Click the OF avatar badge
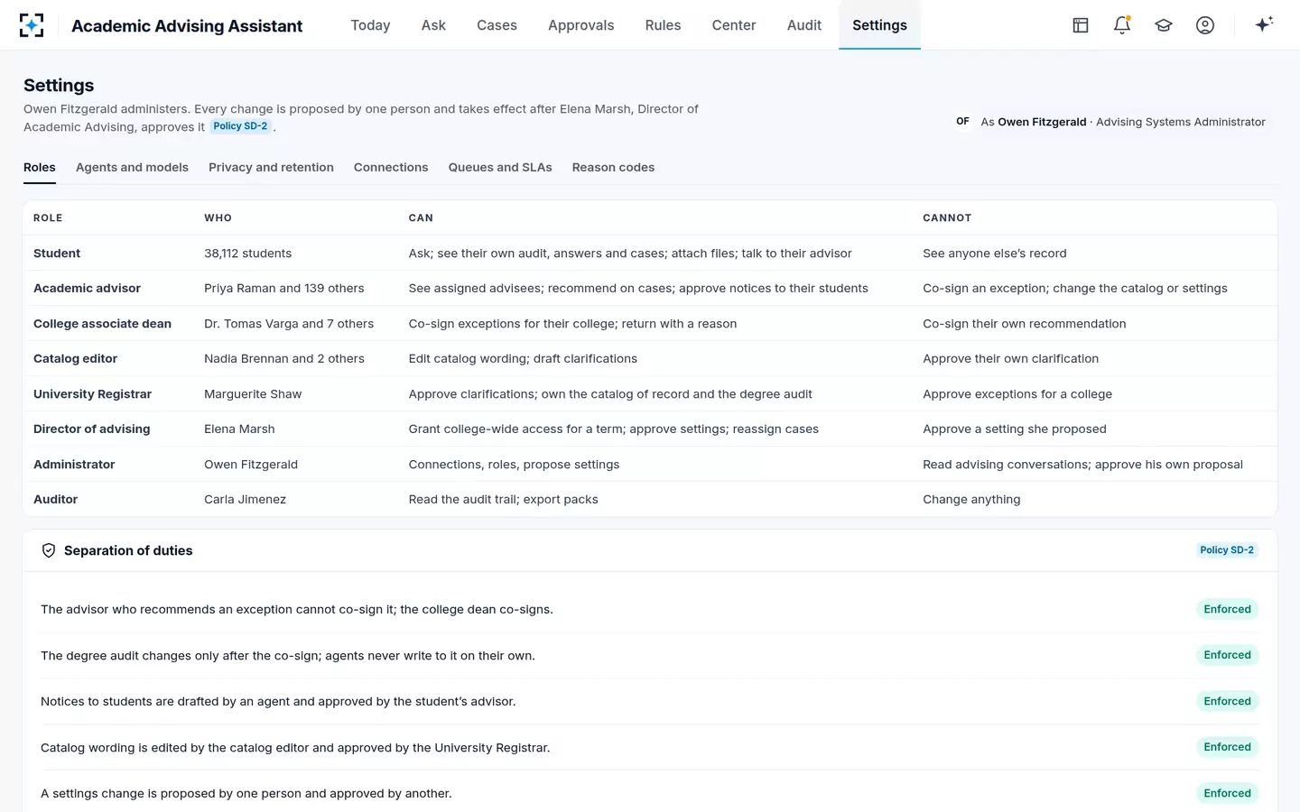This screenshot has width=1300, height=812. 963,121
